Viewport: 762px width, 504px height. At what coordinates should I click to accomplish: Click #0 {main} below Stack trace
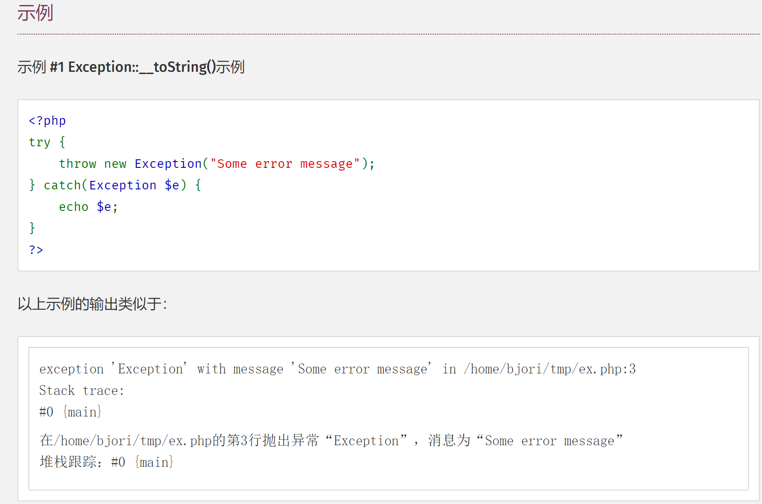tap(71, 412)
